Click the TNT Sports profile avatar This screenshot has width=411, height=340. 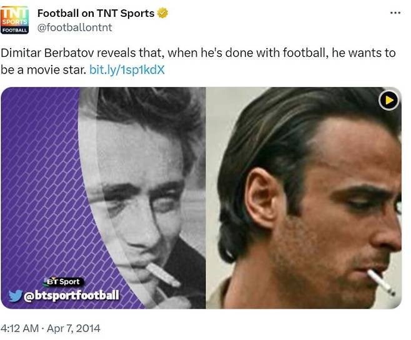click(x=15, y=20)
